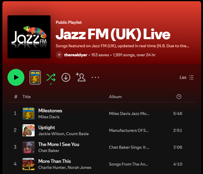Viewport: 203px width, 174px height.
Task: Save playlist using the plus circle icon
Action: click(x=59, y=55)
